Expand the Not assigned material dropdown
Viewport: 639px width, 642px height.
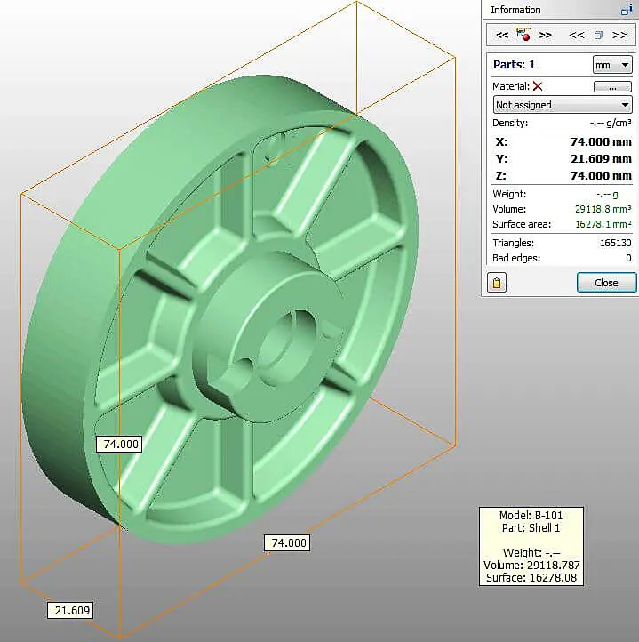tap(562, 105)
